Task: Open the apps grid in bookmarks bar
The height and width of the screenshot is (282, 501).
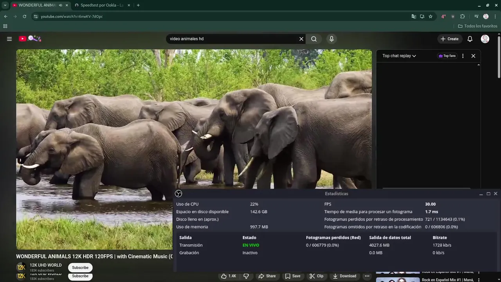Action: [5, 26]
